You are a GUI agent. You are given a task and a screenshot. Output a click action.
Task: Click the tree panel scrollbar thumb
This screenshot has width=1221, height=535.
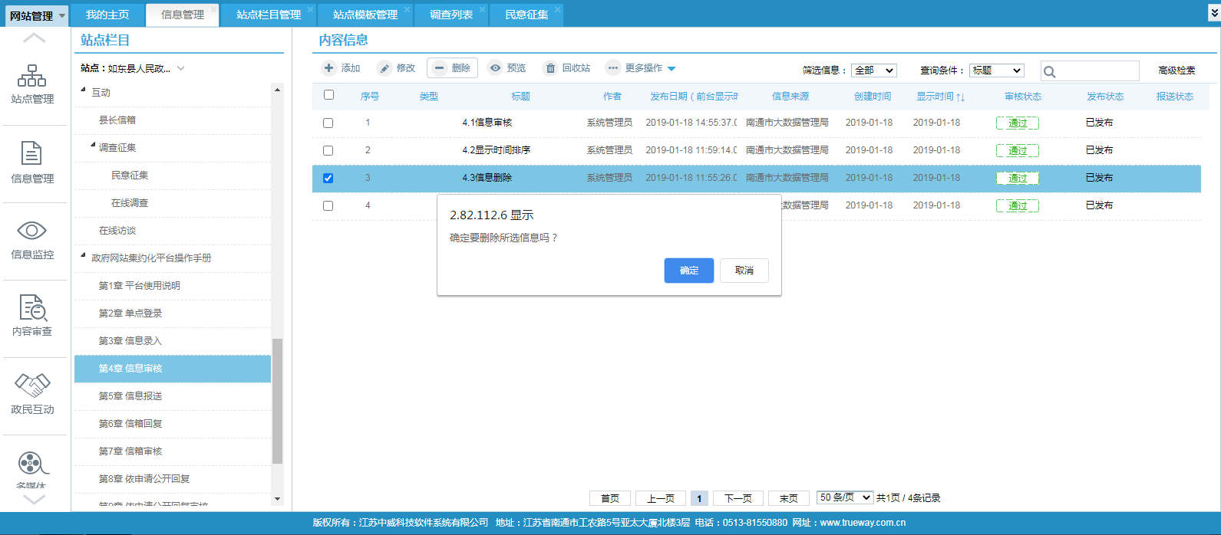pyautogui.click(x=277, y=401)
